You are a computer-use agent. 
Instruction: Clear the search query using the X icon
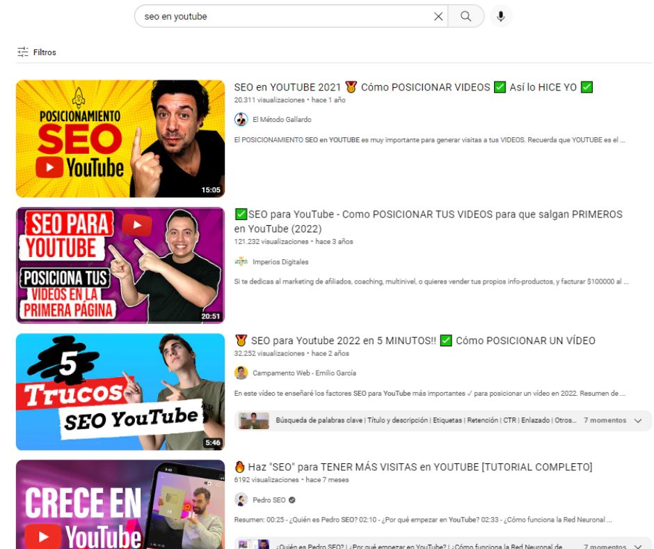(438, 16)
